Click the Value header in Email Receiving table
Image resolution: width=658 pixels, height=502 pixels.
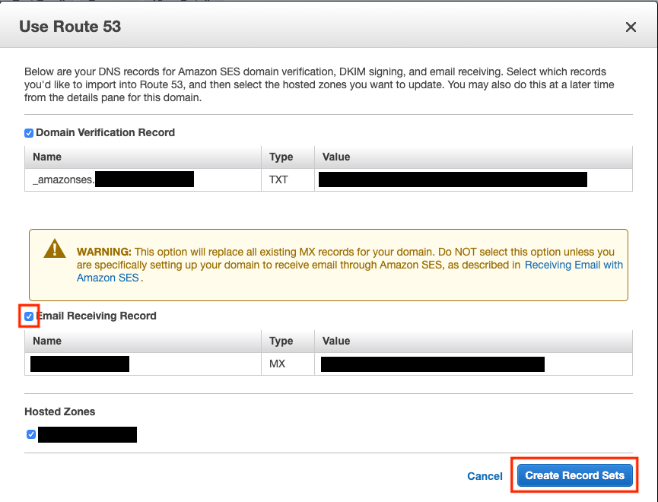336,341
